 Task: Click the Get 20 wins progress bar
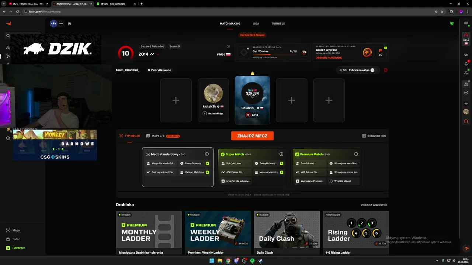click(x=275, y=55)
